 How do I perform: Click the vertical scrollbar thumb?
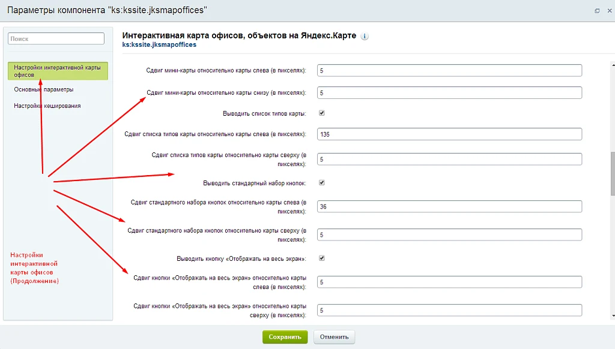tap(613, 173)
